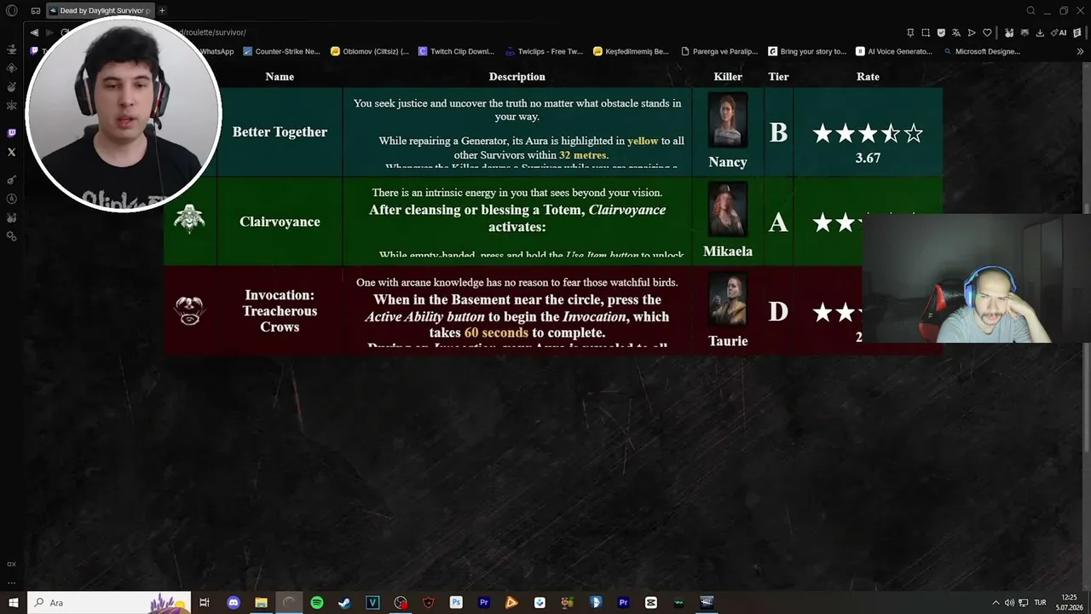Image resolution: width=1091 pixels, height=614 pixels.
Task: Select the Clairvoyance perk name
Action: click(280, 222)
